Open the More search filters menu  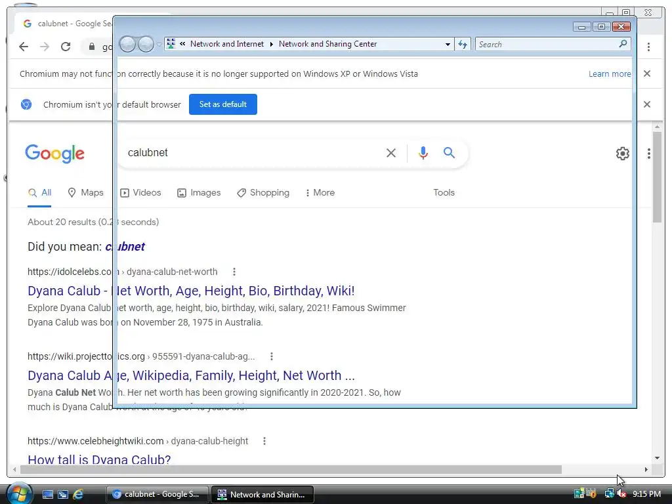pyautogui.click(x=320, y=193)
